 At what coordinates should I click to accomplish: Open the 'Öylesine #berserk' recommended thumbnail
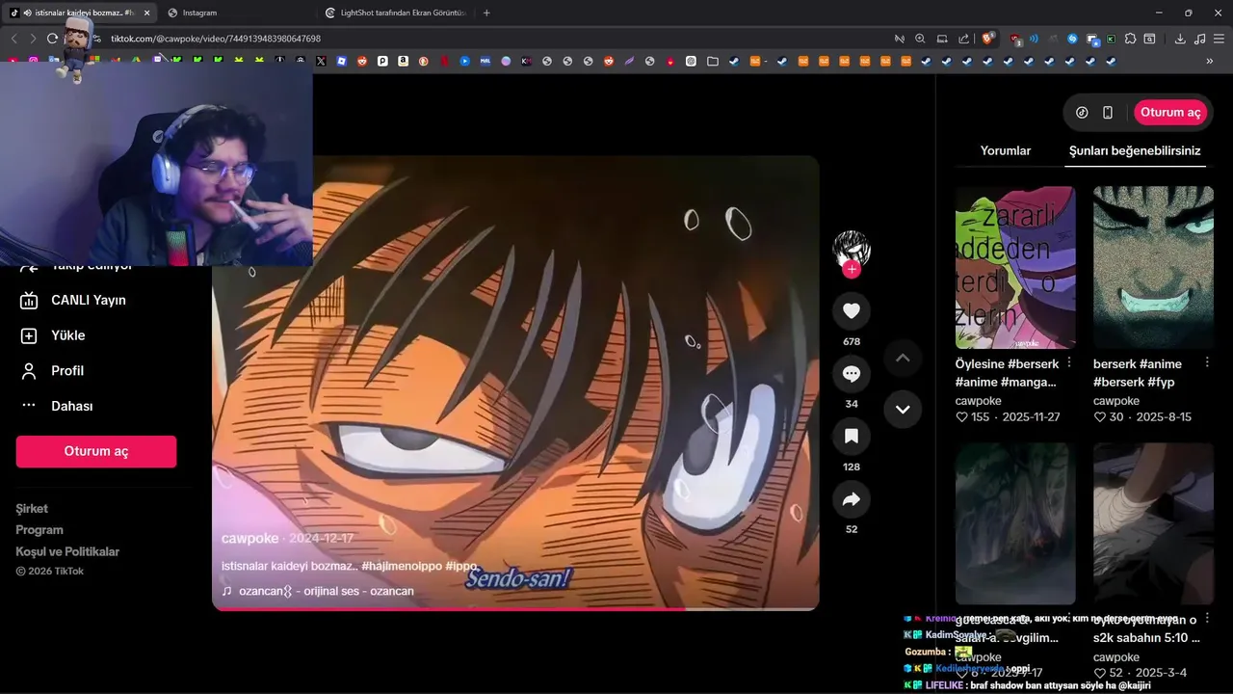pyautogui.click(x=1015, y=267)
